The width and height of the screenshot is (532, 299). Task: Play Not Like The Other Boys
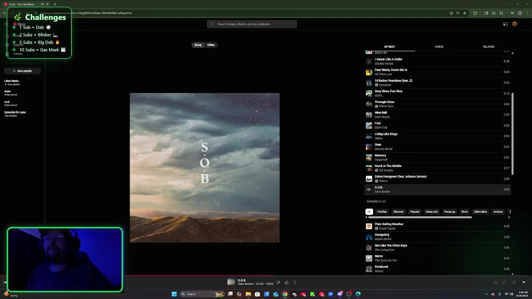(x=438, y=248)
